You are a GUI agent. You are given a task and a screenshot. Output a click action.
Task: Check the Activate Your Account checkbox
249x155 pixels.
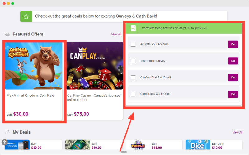coord(133,44)
